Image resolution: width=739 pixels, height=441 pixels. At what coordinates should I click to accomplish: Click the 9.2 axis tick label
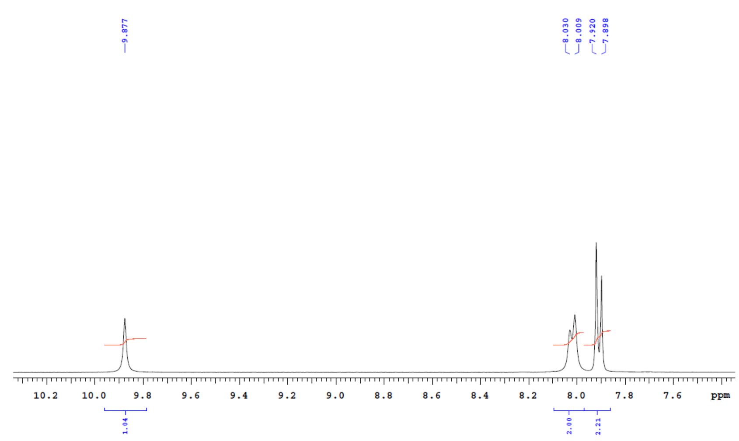(x=287, y=396)
